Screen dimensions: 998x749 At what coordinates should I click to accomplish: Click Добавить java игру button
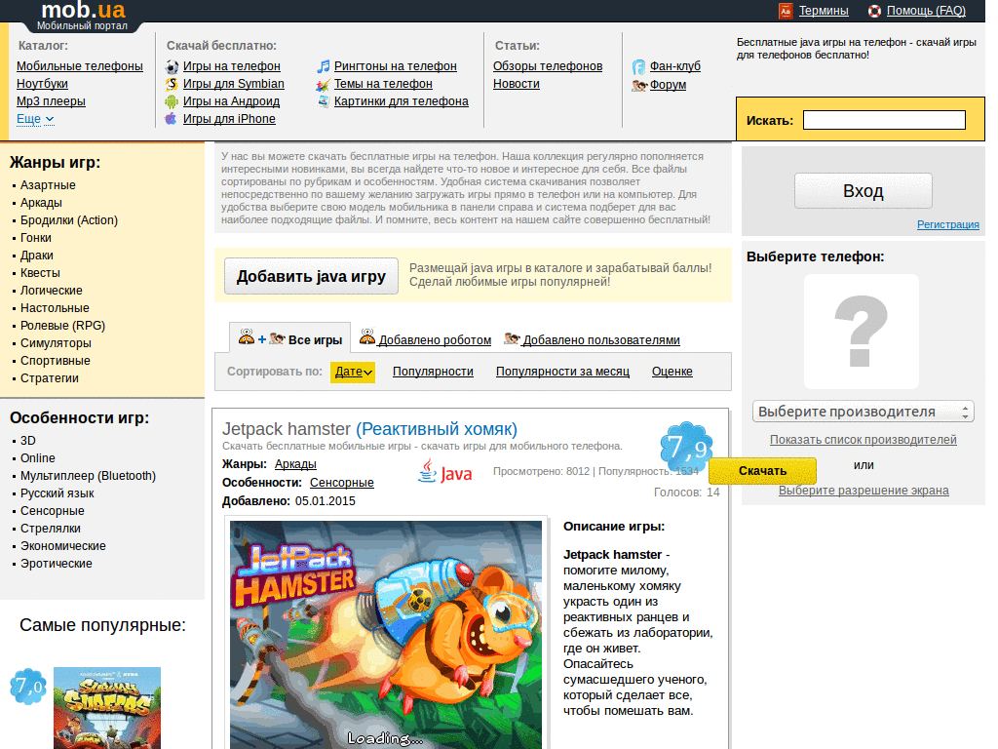pos(311,276)
